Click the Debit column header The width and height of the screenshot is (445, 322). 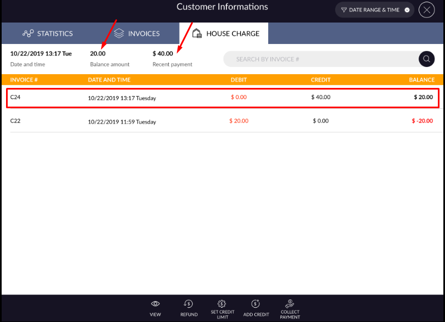[x=238, y=80]
